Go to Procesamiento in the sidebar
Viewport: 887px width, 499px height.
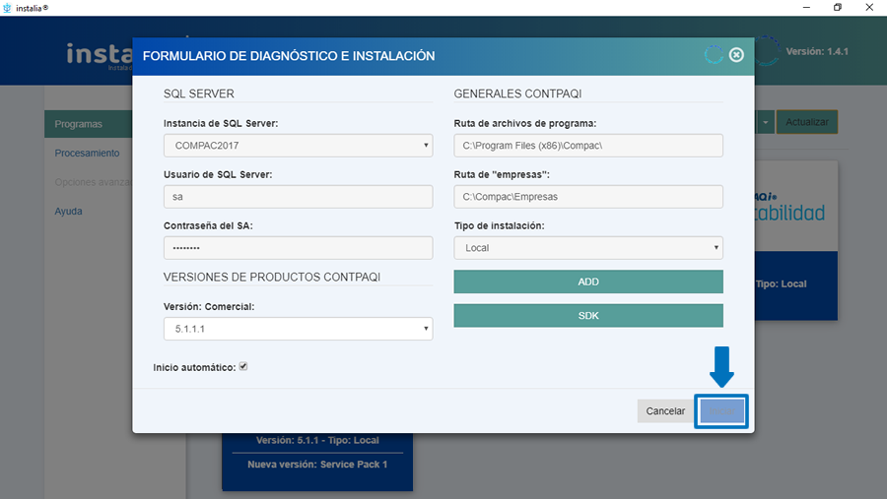pyautogui.click(x=87, y=154)
